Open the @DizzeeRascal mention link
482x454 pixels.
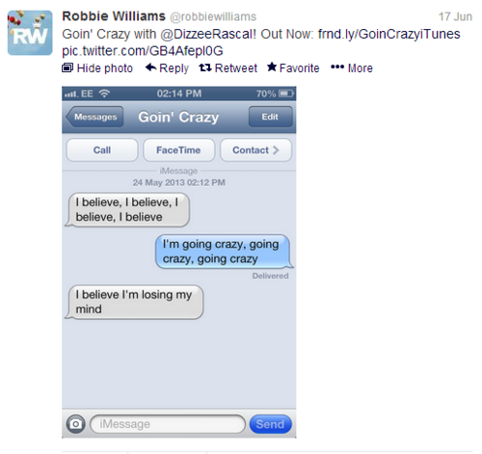click(x=208, y=34)
